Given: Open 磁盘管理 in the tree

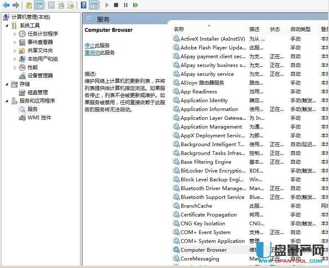Looking at the screenshot, I should coord(38,93).
